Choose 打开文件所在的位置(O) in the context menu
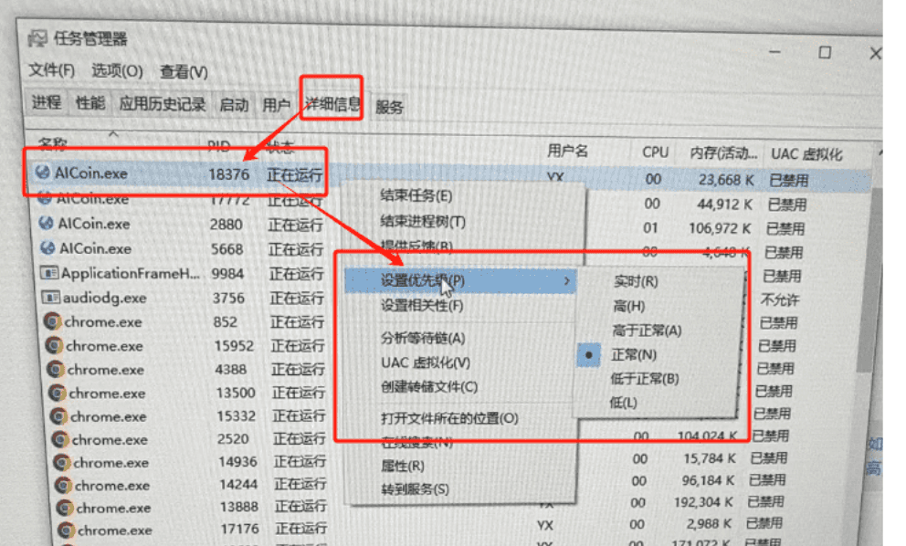 coord(449,418)
